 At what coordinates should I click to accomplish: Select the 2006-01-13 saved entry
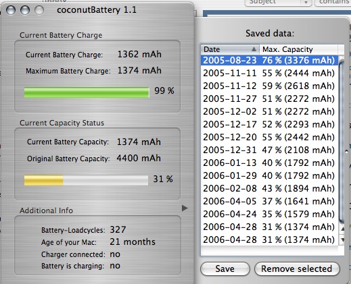pos(269,163)
